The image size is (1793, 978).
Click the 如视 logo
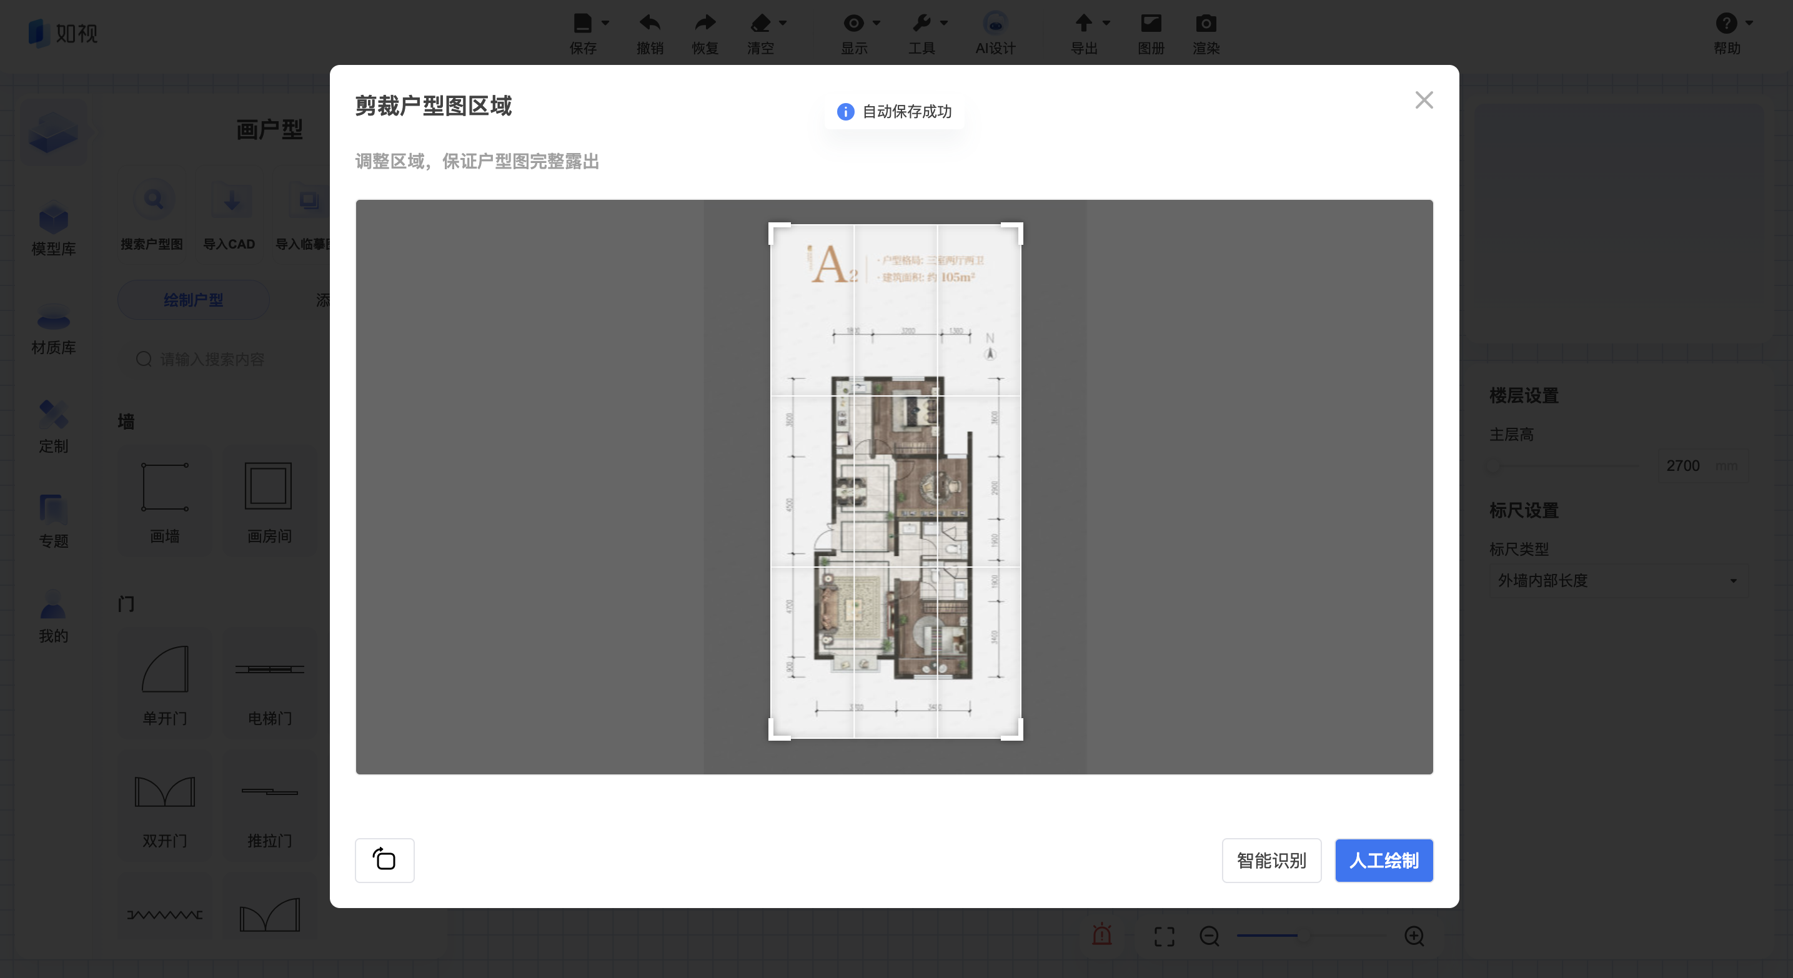tap(62, 32)
